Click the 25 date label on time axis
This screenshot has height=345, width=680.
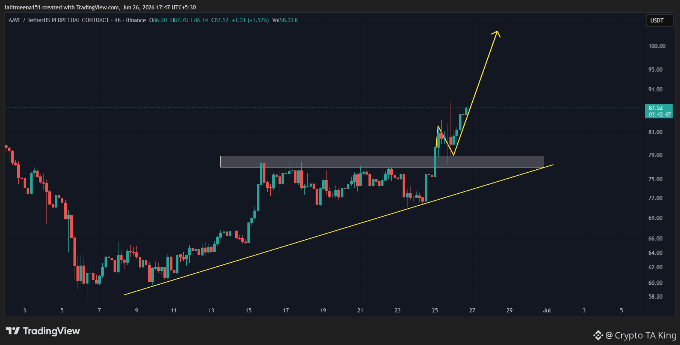[x=435, y=311]
